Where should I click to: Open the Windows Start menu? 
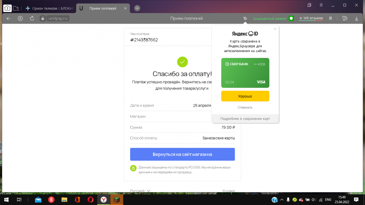click(6, 200)
